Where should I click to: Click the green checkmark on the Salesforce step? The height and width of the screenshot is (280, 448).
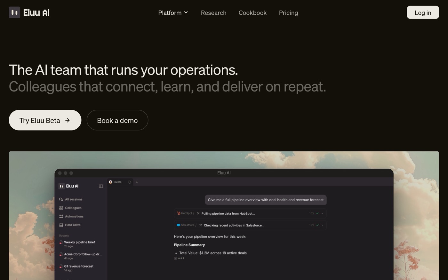click(317, 225)
